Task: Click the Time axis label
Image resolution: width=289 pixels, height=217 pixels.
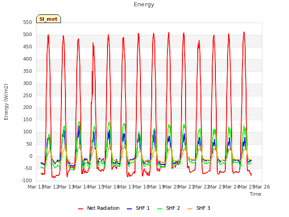Action: 256,194
